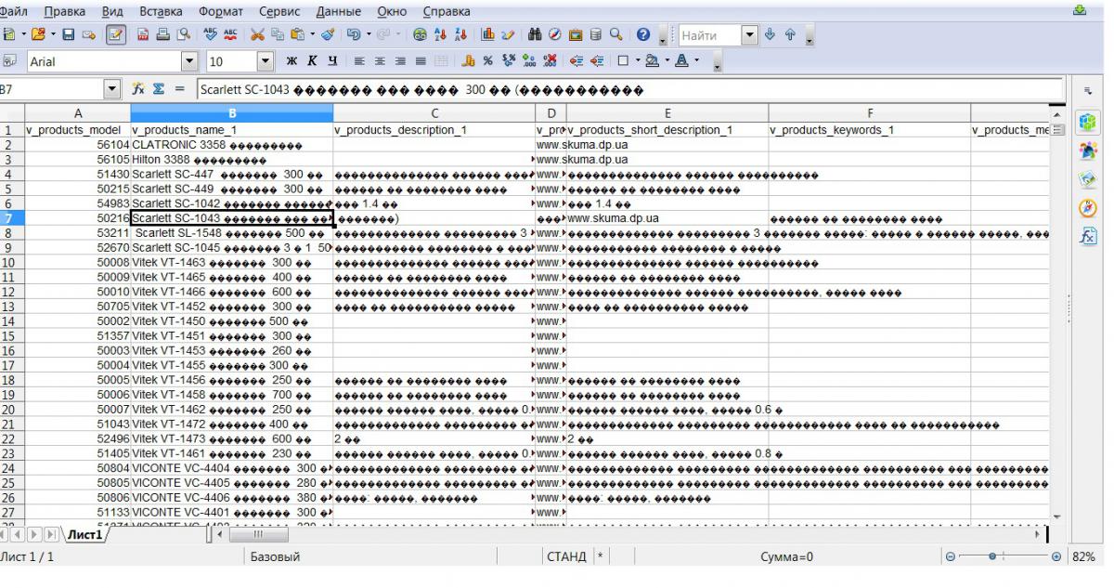1114x588 pixels.
Task: Select column C header
Action: pos(434,112)
